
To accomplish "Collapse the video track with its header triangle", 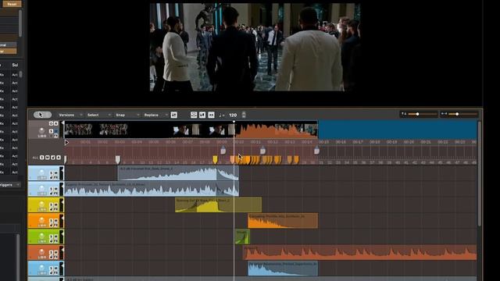I will pyautogui.click(x=62, y=123).
